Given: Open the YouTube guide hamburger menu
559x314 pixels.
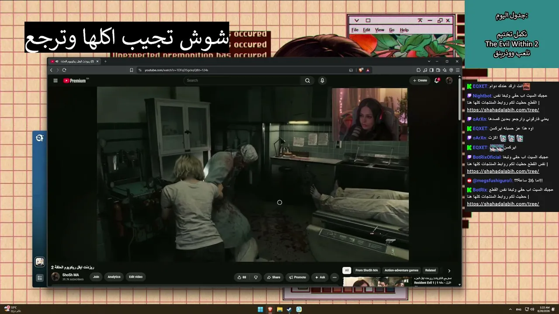Looking at the screenshot, I should (55, 81).
